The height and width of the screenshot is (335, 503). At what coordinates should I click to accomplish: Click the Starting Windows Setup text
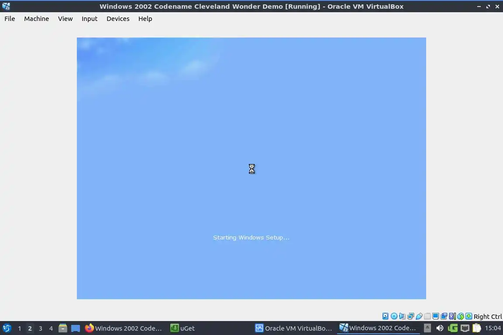coord(251,238)
